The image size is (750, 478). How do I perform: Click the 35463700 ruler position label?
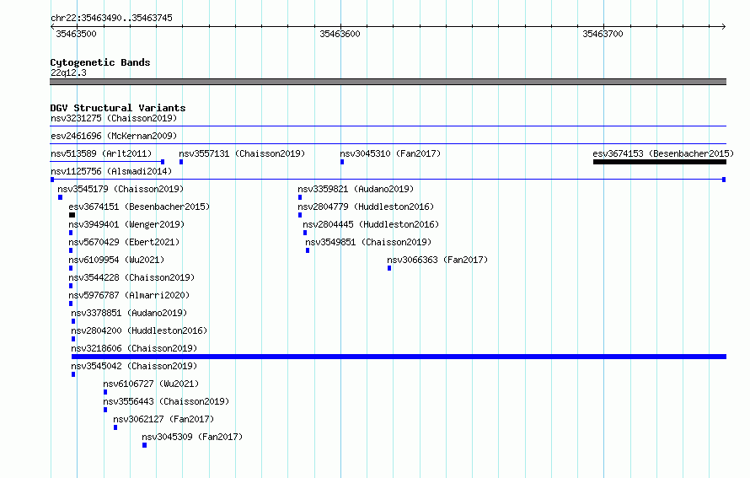point(603,34)
